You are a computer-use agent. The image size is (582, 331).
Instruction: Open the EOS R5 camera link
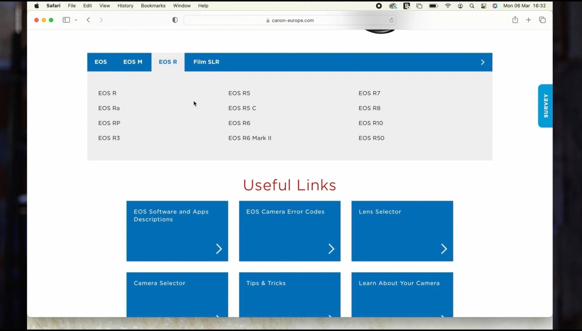click(x=239, y=93)
